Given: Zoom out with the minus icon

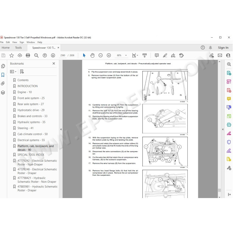Looking at the screenshot, I should point(101,56).
